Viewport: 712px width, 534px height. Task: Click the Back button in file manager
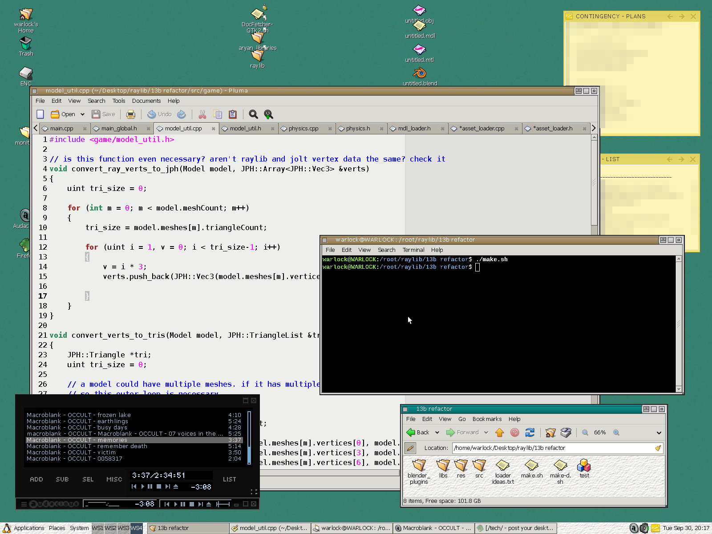[x=418, y=433]
